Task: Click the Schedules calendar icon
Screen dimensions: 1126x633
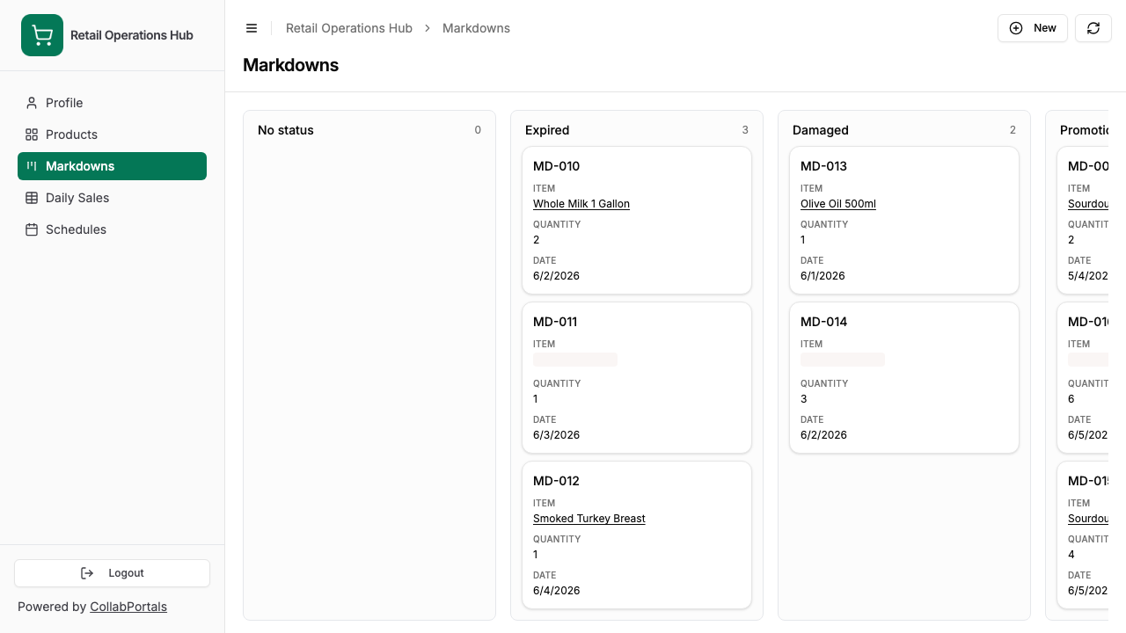Action: point(32,229)
